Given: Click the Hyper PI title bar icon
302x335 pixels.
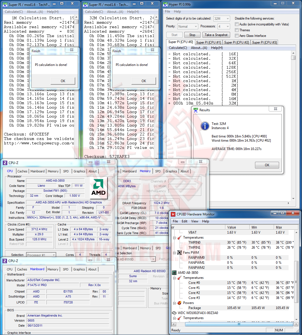Looking at the screenshot, I should tap(165, 4).
